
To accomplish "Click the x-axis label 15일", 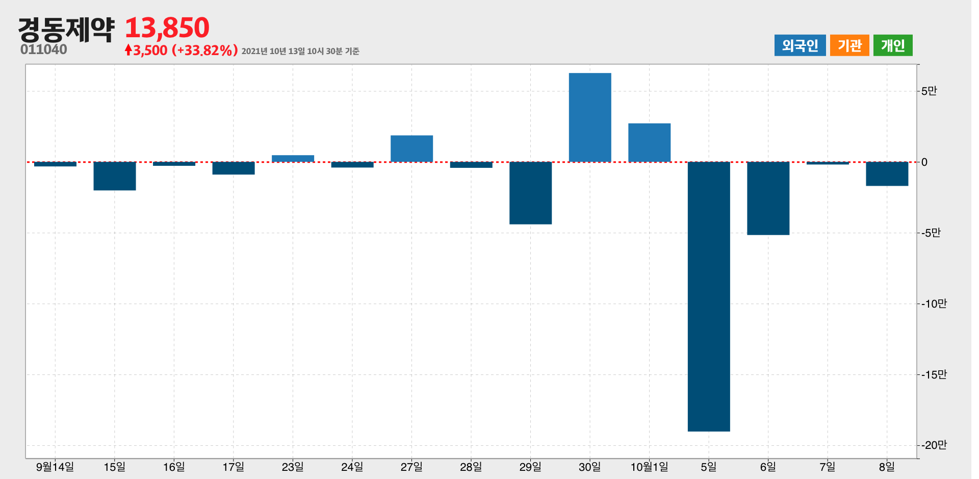I will (115, 467).
